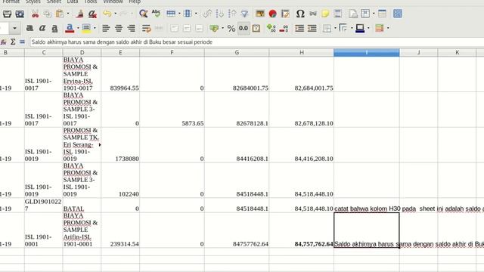Run the Spelling check icon

[156, 14]
